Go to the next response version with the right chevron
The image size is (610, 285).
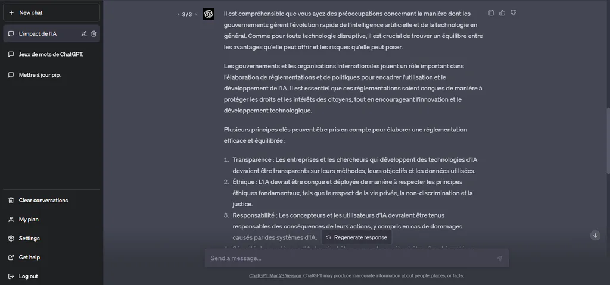(x=195, y=14)
